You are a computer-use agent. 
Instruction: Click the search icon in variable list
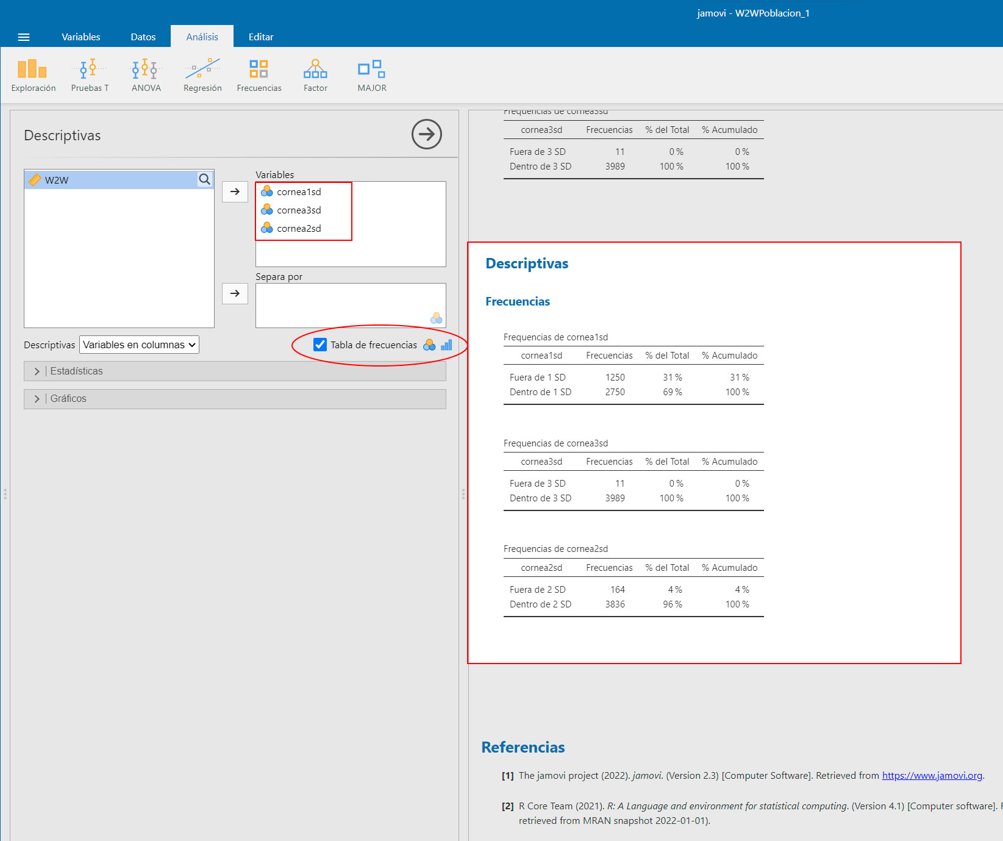pos(204,179)
